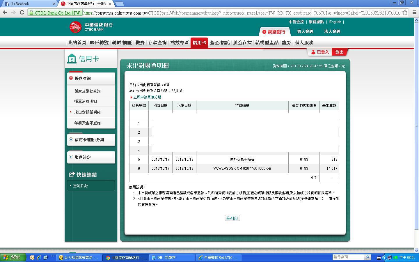Click the browser back arrow

[x=5, y=13]
